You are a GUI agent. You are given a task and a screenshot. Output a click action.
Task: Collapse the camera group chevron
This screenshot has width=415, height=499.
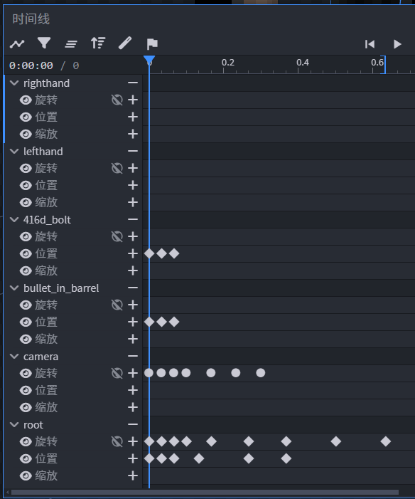point(14,357)
